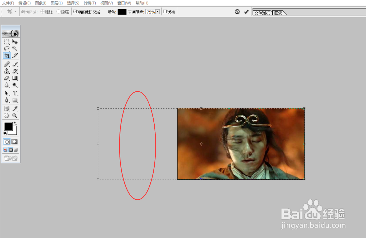
Task: Select the Magic Wand tool
Action: [15, 49]
